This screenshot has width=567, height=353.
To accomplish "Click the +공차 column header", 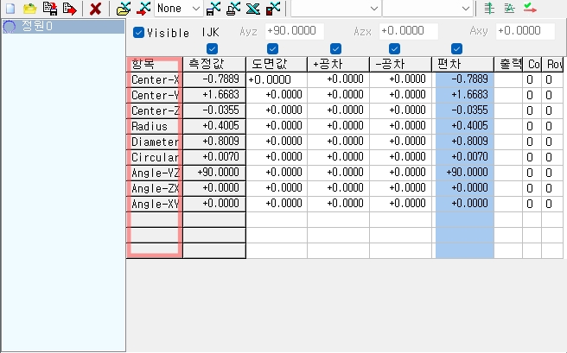I will coord(339,64).
